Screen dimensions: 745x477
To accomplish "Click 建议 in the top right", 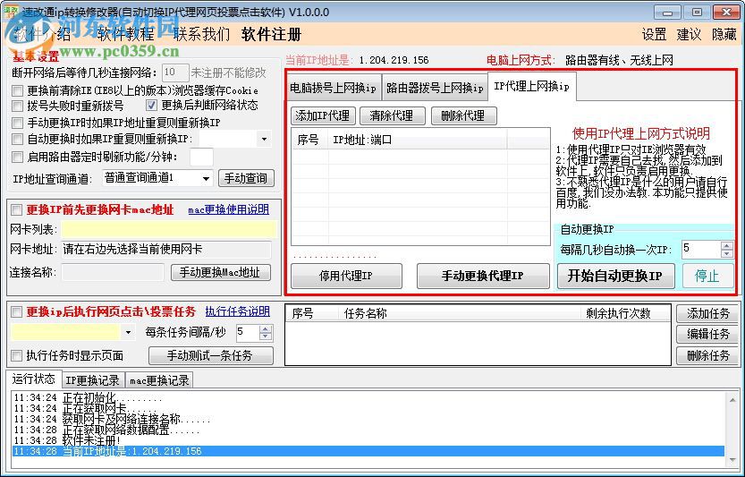I will (x=689, y=34).
